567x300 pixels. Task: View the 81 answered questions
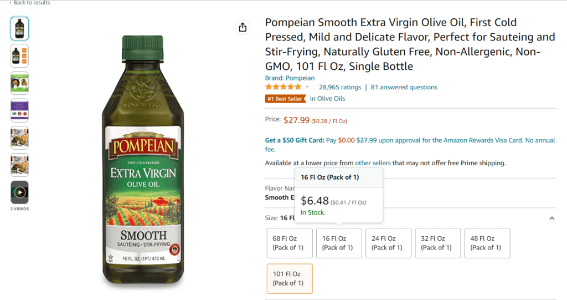(404, 87)
